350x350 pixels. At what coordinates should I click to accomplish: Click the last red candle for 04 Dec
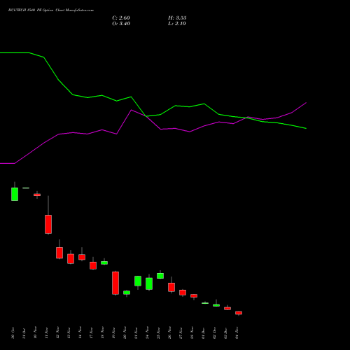[239, 313]
